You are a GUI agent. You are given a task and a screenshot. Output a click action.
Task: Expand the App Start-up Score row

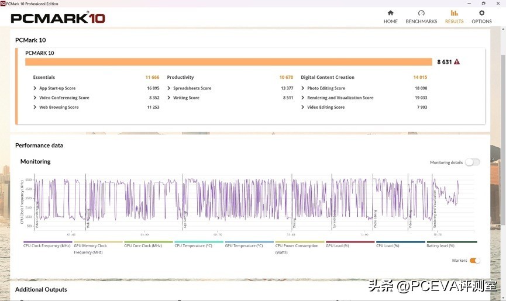pos(35,88)
